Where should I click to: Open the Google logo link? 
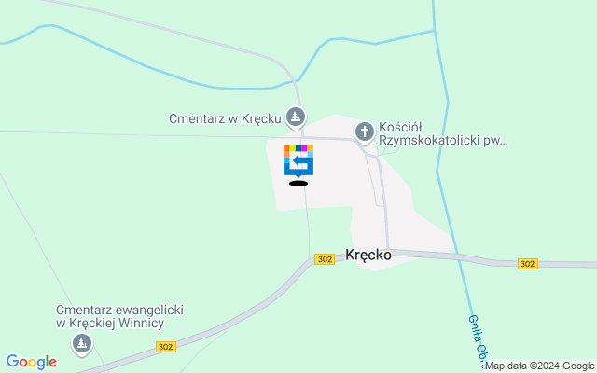[x=31, y=362]
